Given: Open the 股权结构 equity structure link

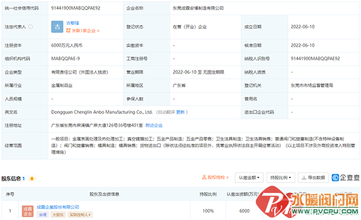Looking at the screenshot, I should 215,177.
